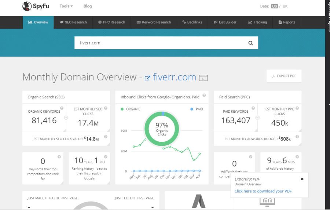Click help icon on Ranking history card
The height and width of the screenshot is (210, 330).
tap(106, 157)
